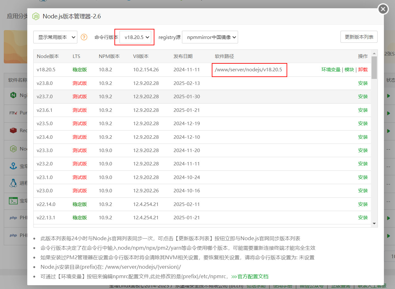Click the orange question mark help icon
395x289 pixels.
click(84, 37)
